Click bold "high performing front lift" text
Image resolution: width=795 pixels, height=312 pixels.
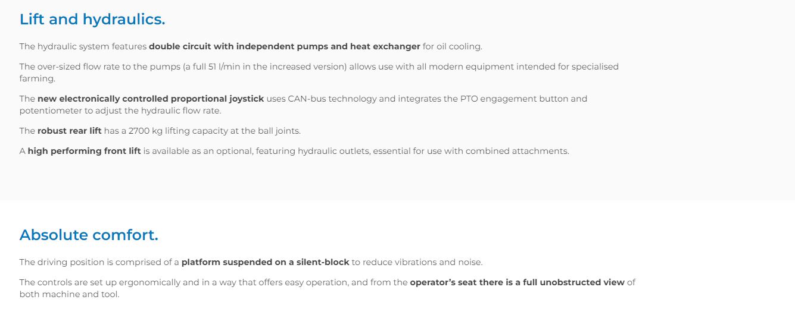pyautogui.click(x=84, y=151)
